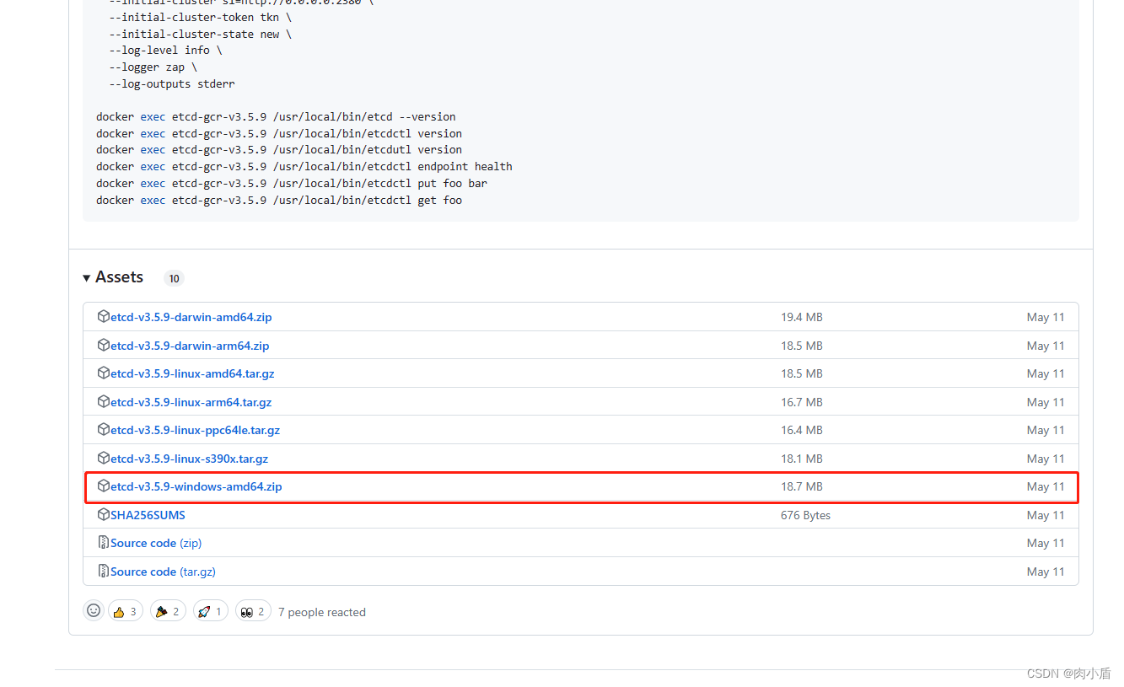Click the 18.7 MB size value
Screen dimensions: 1124x687
tap(801, 486)
